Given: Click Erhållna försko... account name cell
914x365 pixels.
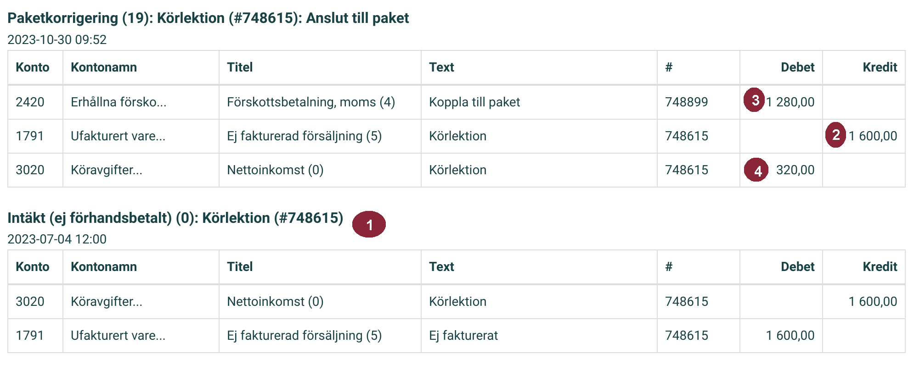Looking at the screenshot, I should point(118,102).
